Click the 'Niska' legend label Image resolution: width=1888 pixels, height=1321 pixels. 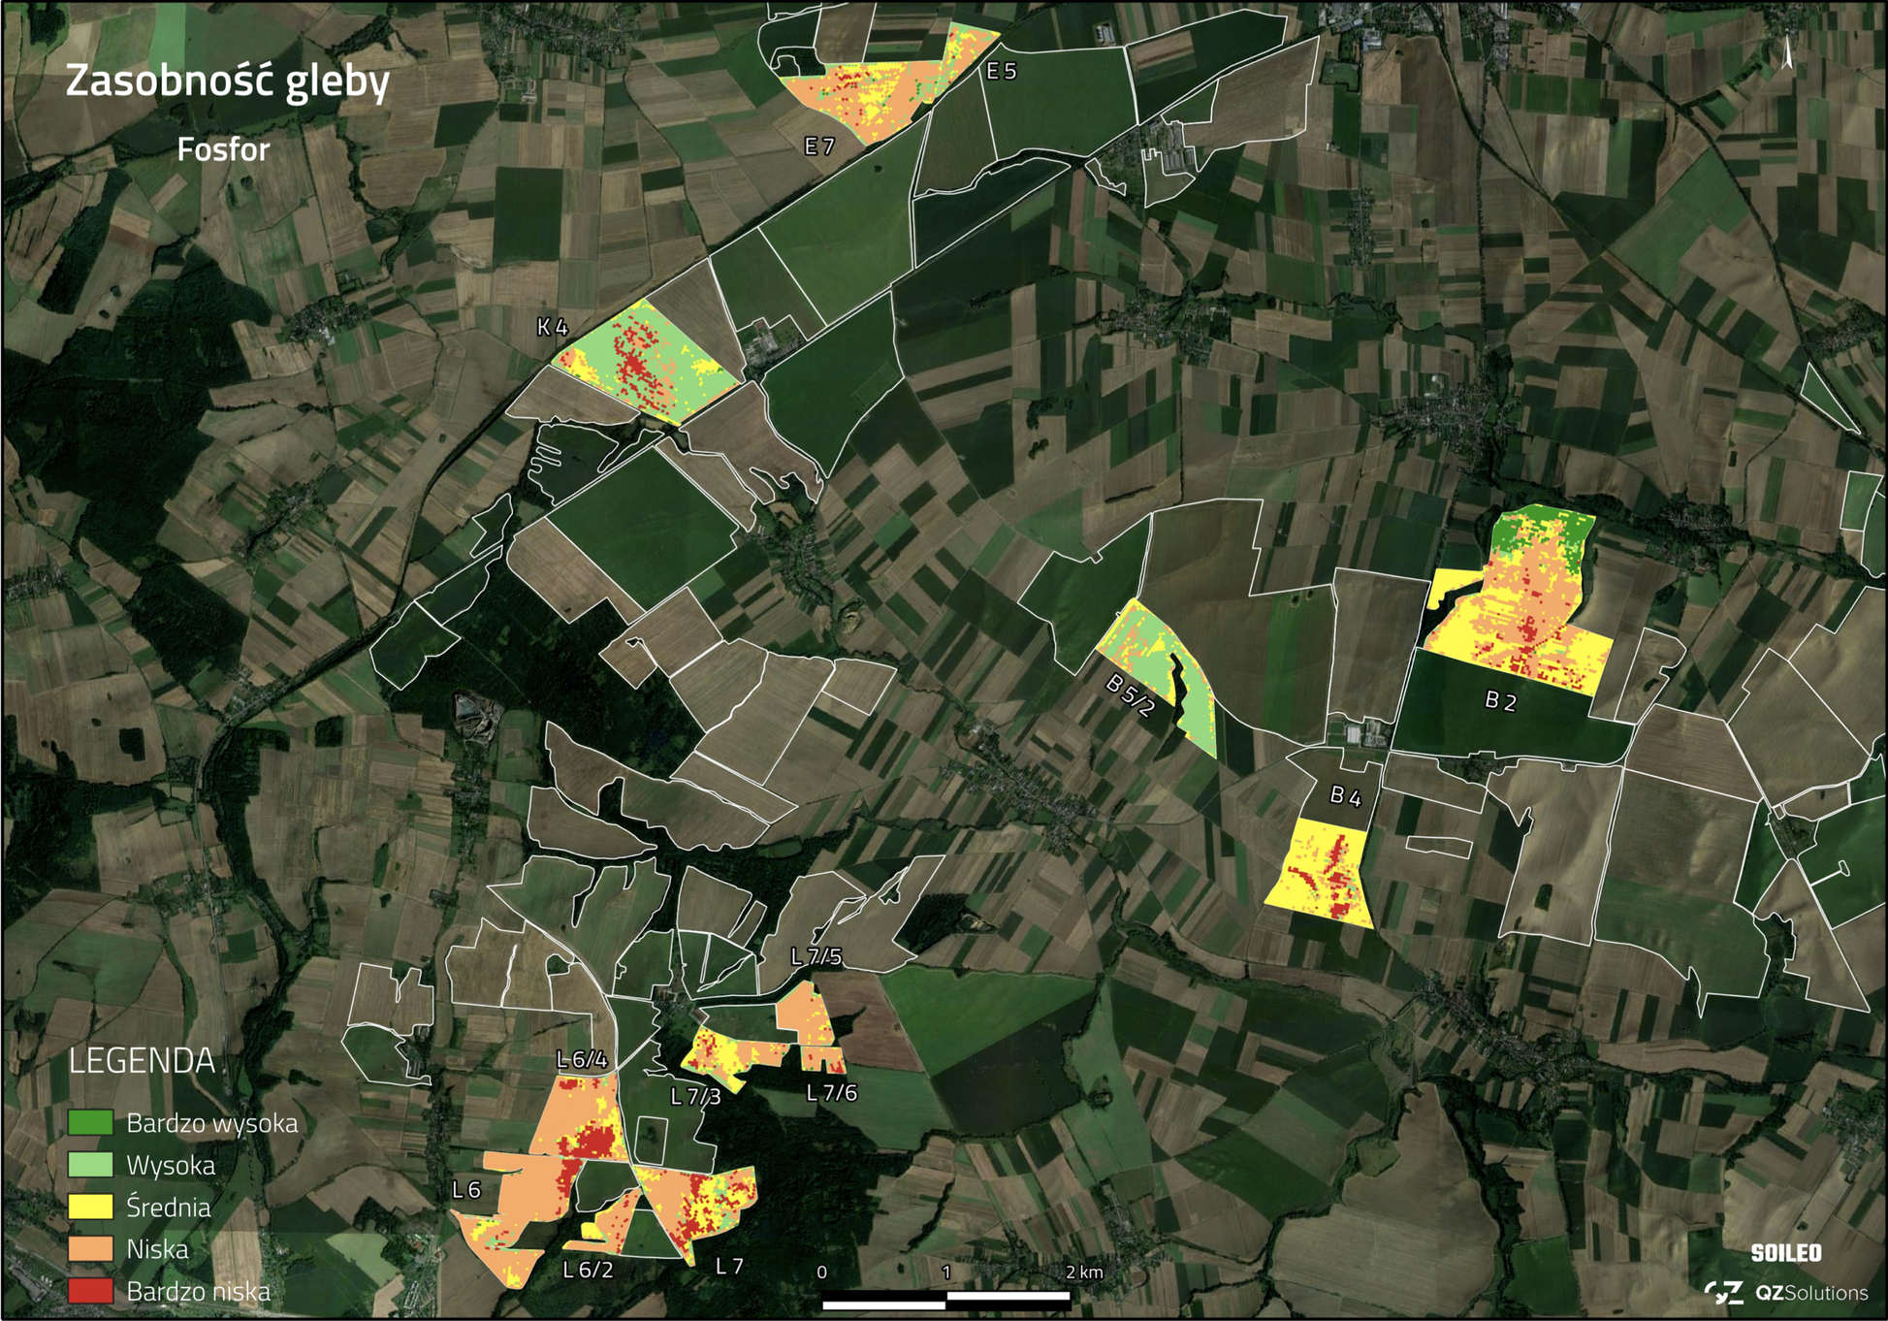[157, 1249]
